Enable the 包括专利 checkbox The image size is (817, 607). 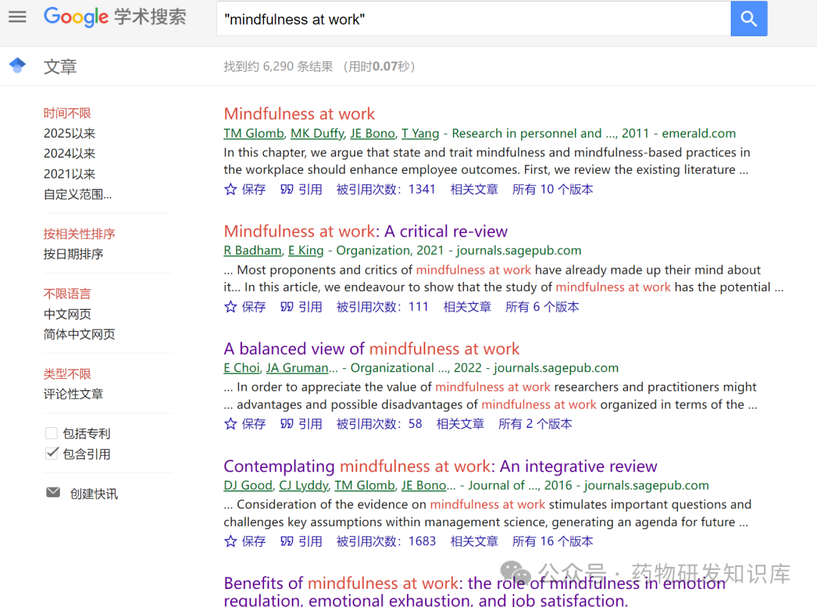tap(51, 433)
